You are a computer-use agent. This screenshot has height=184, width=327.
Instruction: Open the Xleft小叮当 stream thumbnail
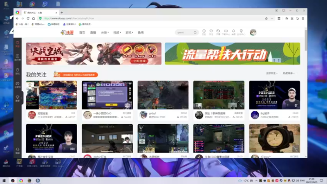[x=107, y=139]
